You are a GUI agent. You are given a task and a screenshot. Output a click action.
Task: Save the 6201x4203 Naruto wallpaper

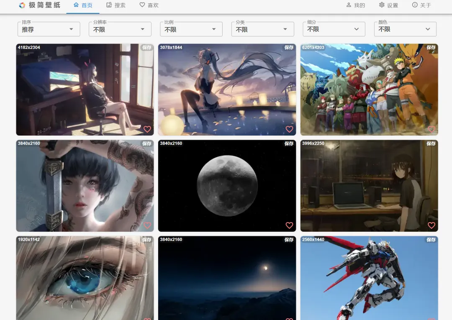[x=431, y=48]
